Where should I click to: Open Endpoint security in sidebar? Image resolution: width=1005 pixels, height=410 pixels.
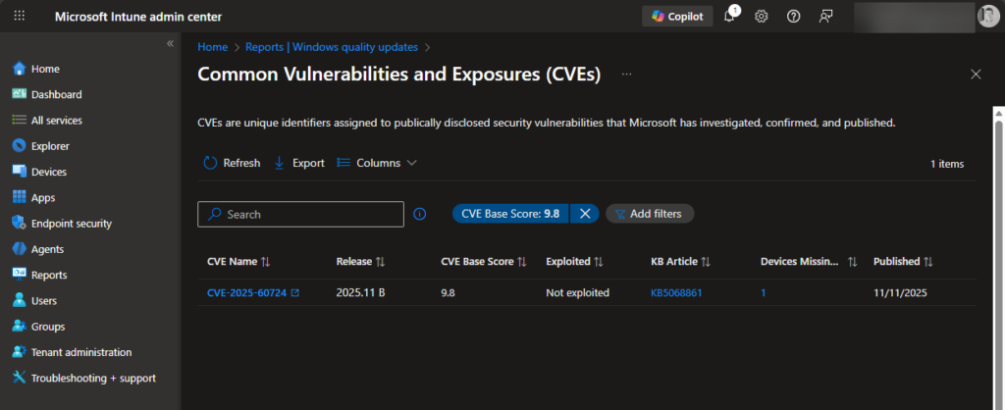71,224
